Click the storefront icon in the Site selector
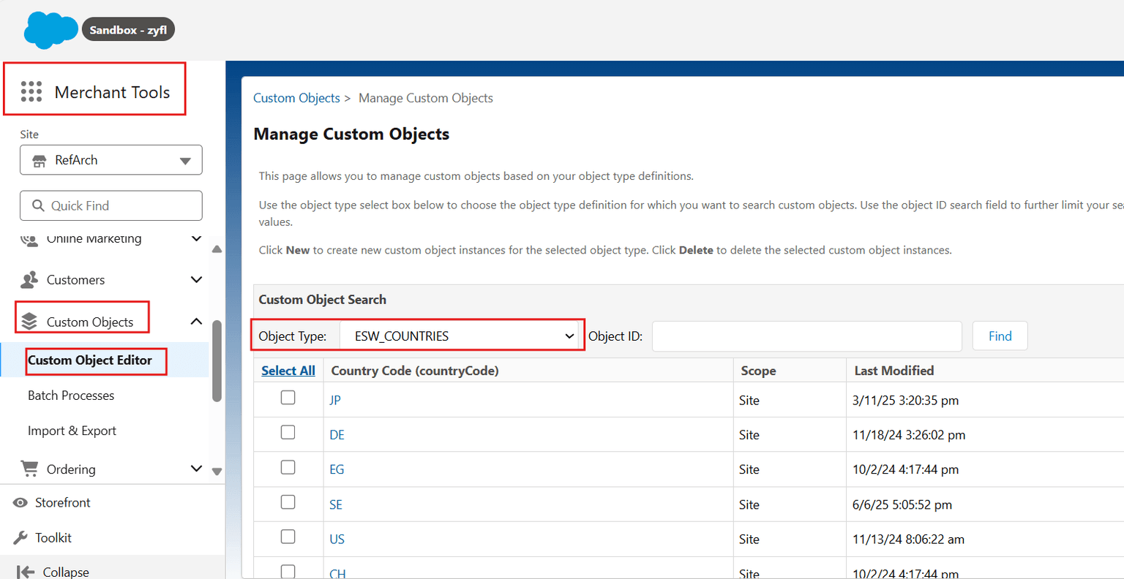The width and height of the screenshot is (1124, 579). (39, 160)
